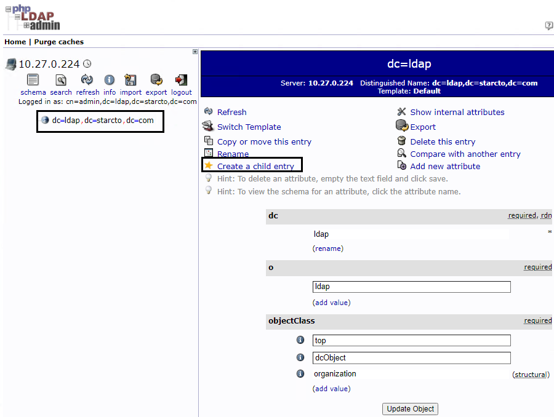Click the Update Object button

(410, 409)
